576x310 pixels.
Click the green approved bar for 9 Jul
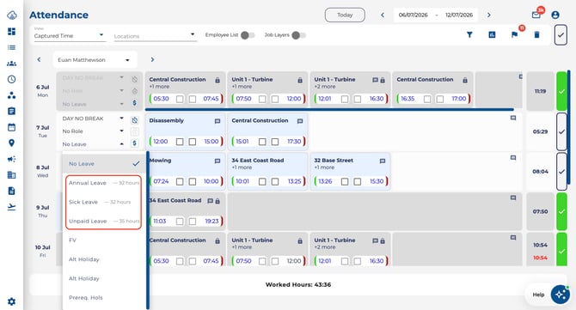click(x=561, y=212)
